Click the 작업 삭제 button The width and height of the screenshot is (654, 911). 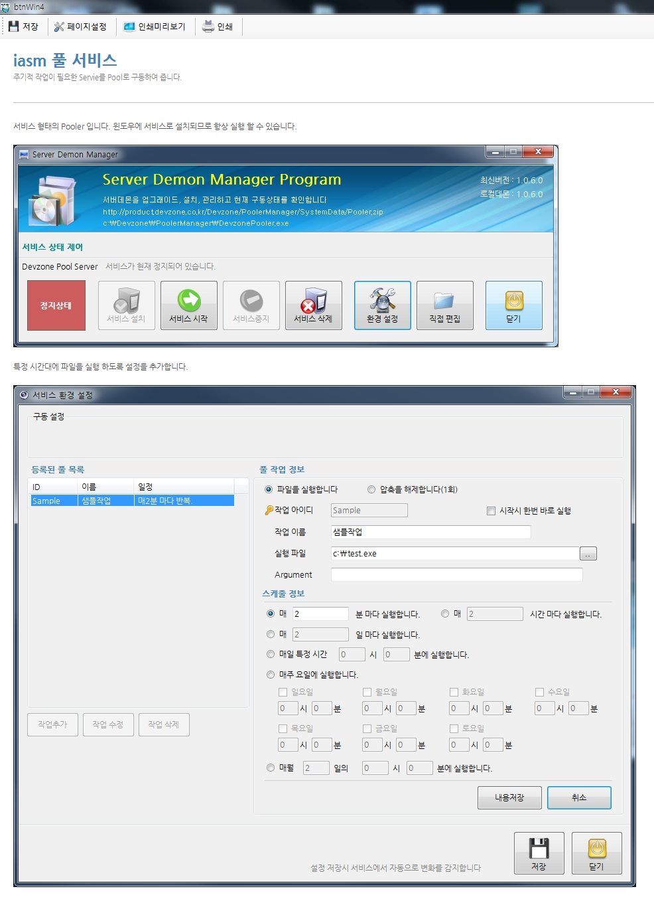click(164, 724)
